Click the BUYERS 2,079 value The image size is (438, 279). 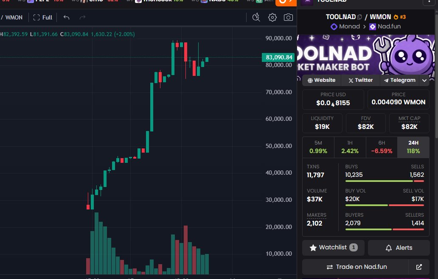point(353,223)
